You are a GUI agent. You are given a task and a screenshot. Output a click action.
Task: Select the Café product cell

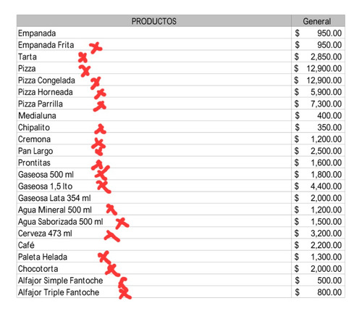(154, 245)
